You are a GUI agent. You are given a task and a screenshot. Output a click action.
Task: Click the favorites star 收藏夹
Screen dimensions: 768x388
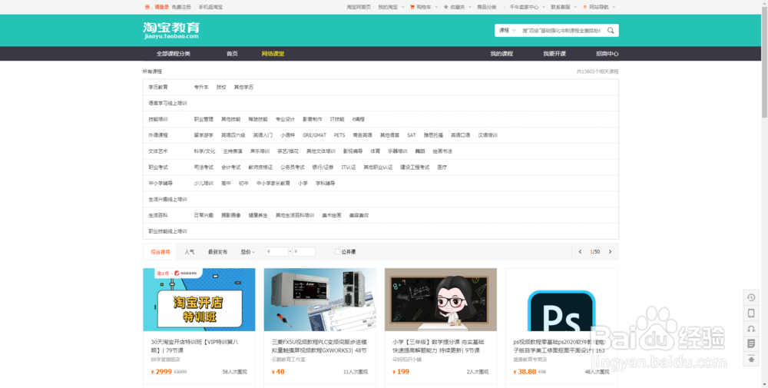(x=445, y=7)
